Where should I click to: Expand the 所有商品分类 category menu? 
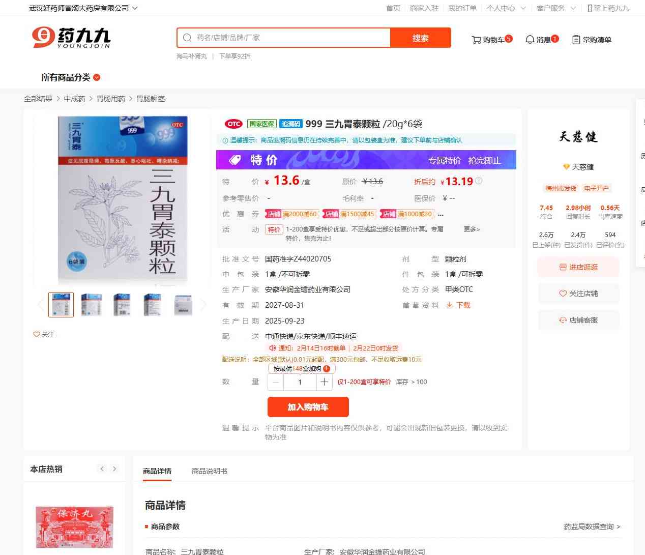click(71, 77)
